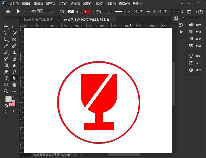Select the Crop tool
The width and height of the screenshot is (206, 158).
coord(6,39)
